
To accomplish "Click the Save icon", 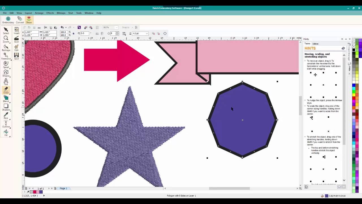I will click(16, 56).
